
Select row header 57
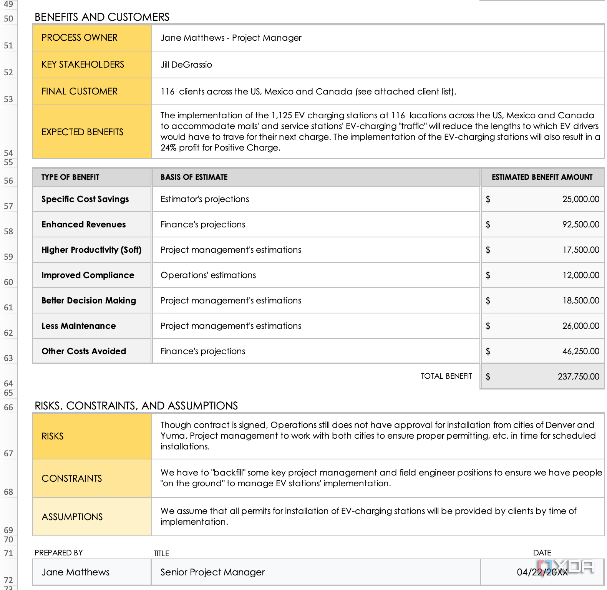8,199
